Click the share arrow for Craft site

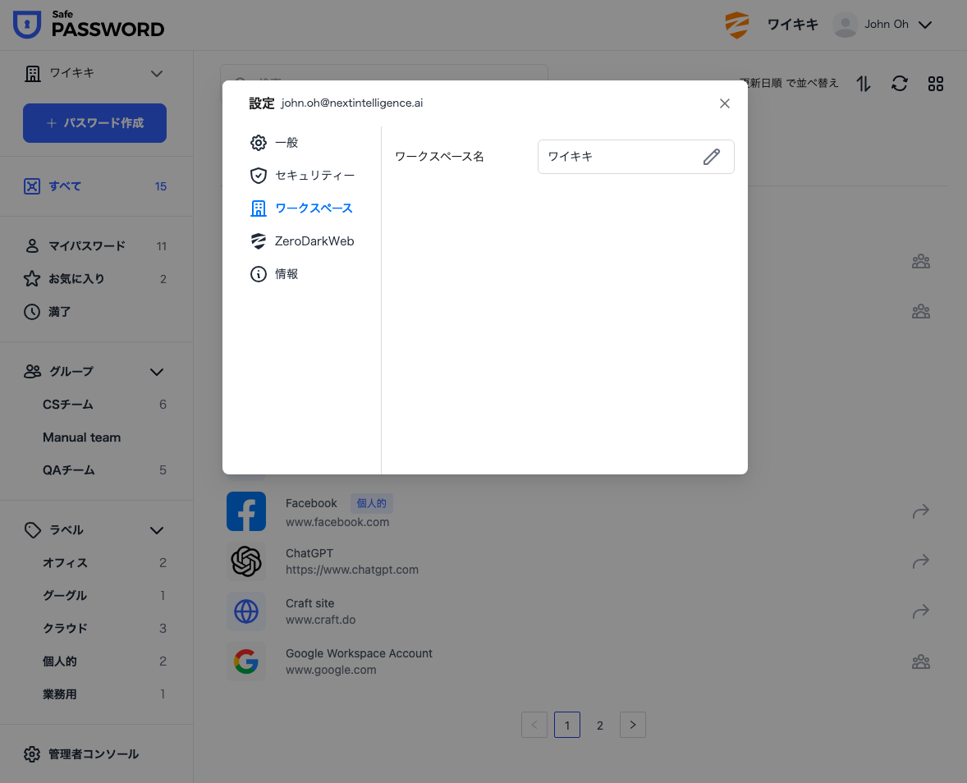[x=920, y=611]
